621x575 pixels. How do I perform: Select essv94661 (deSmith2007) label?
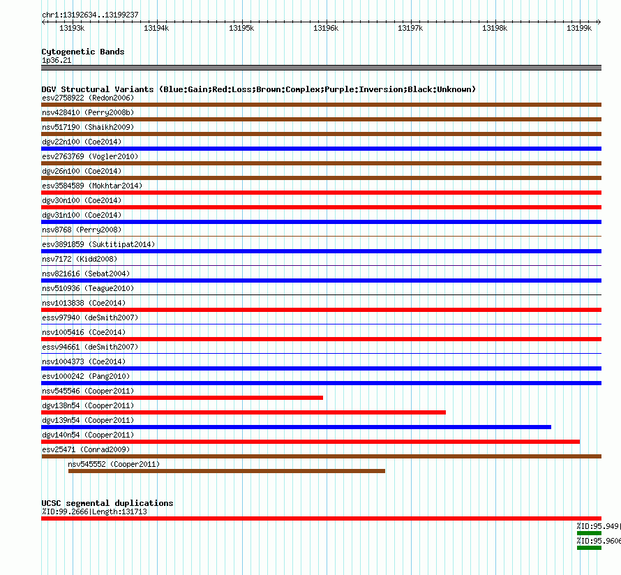(90, 347)
